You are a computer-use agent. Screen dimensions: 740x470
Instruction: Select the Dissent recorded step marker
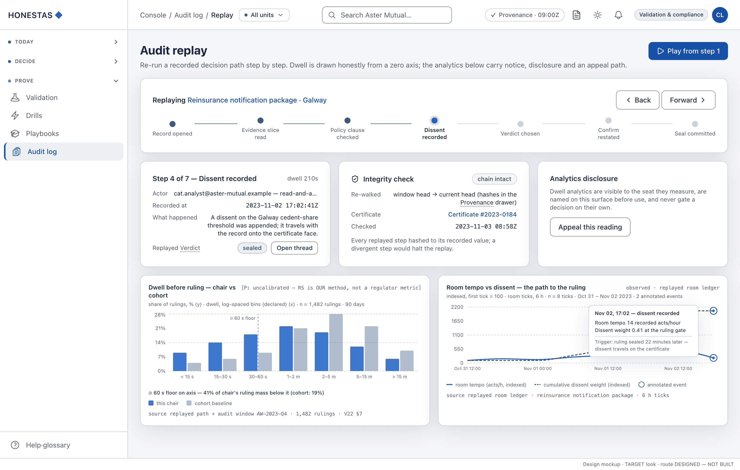click(434, 120)
